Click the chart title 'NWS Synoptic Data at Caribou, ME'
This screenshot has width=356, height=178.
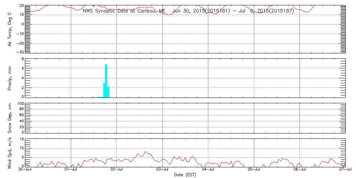click(x=124, y=11)
